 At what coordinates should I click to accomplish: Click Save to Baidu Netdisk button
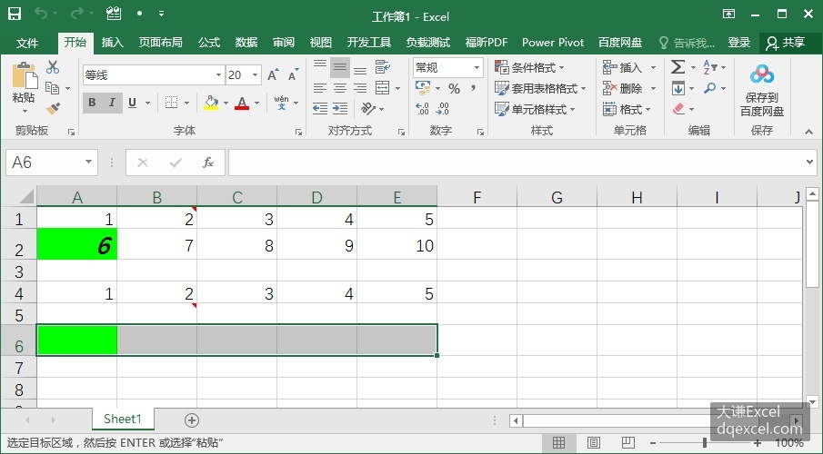coord(761,91)
